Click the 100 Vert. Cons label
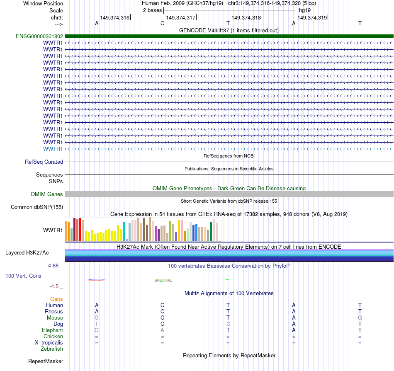This screenshot has width=394, height=371. click(23, 276)
